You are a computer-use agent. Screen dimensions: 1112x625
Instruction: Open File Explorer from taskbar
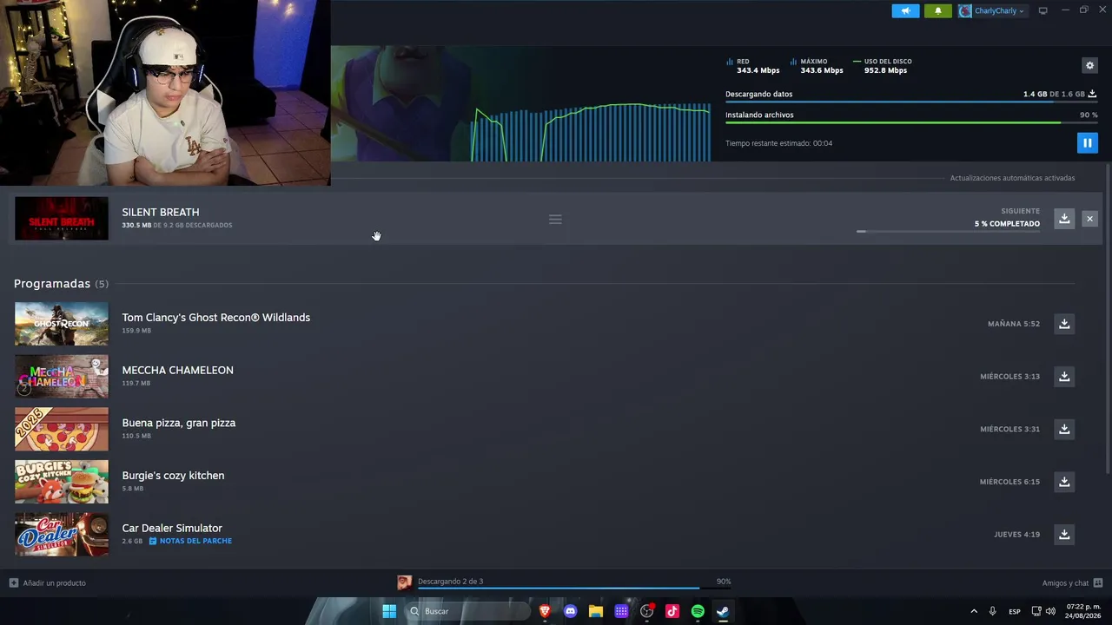(x=595, y=611)
